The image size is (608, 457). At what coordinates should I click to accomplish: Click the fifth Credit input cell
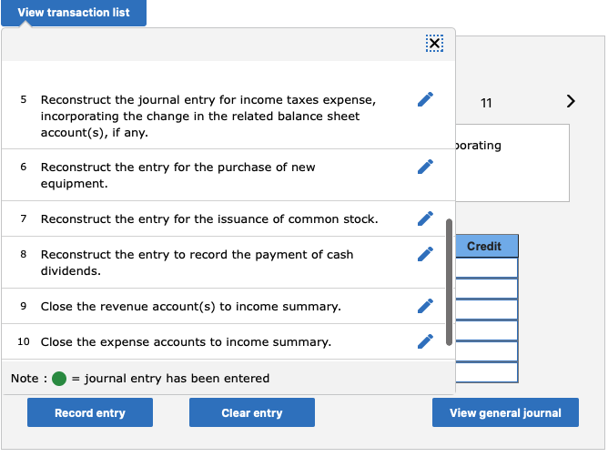point(487,351)
